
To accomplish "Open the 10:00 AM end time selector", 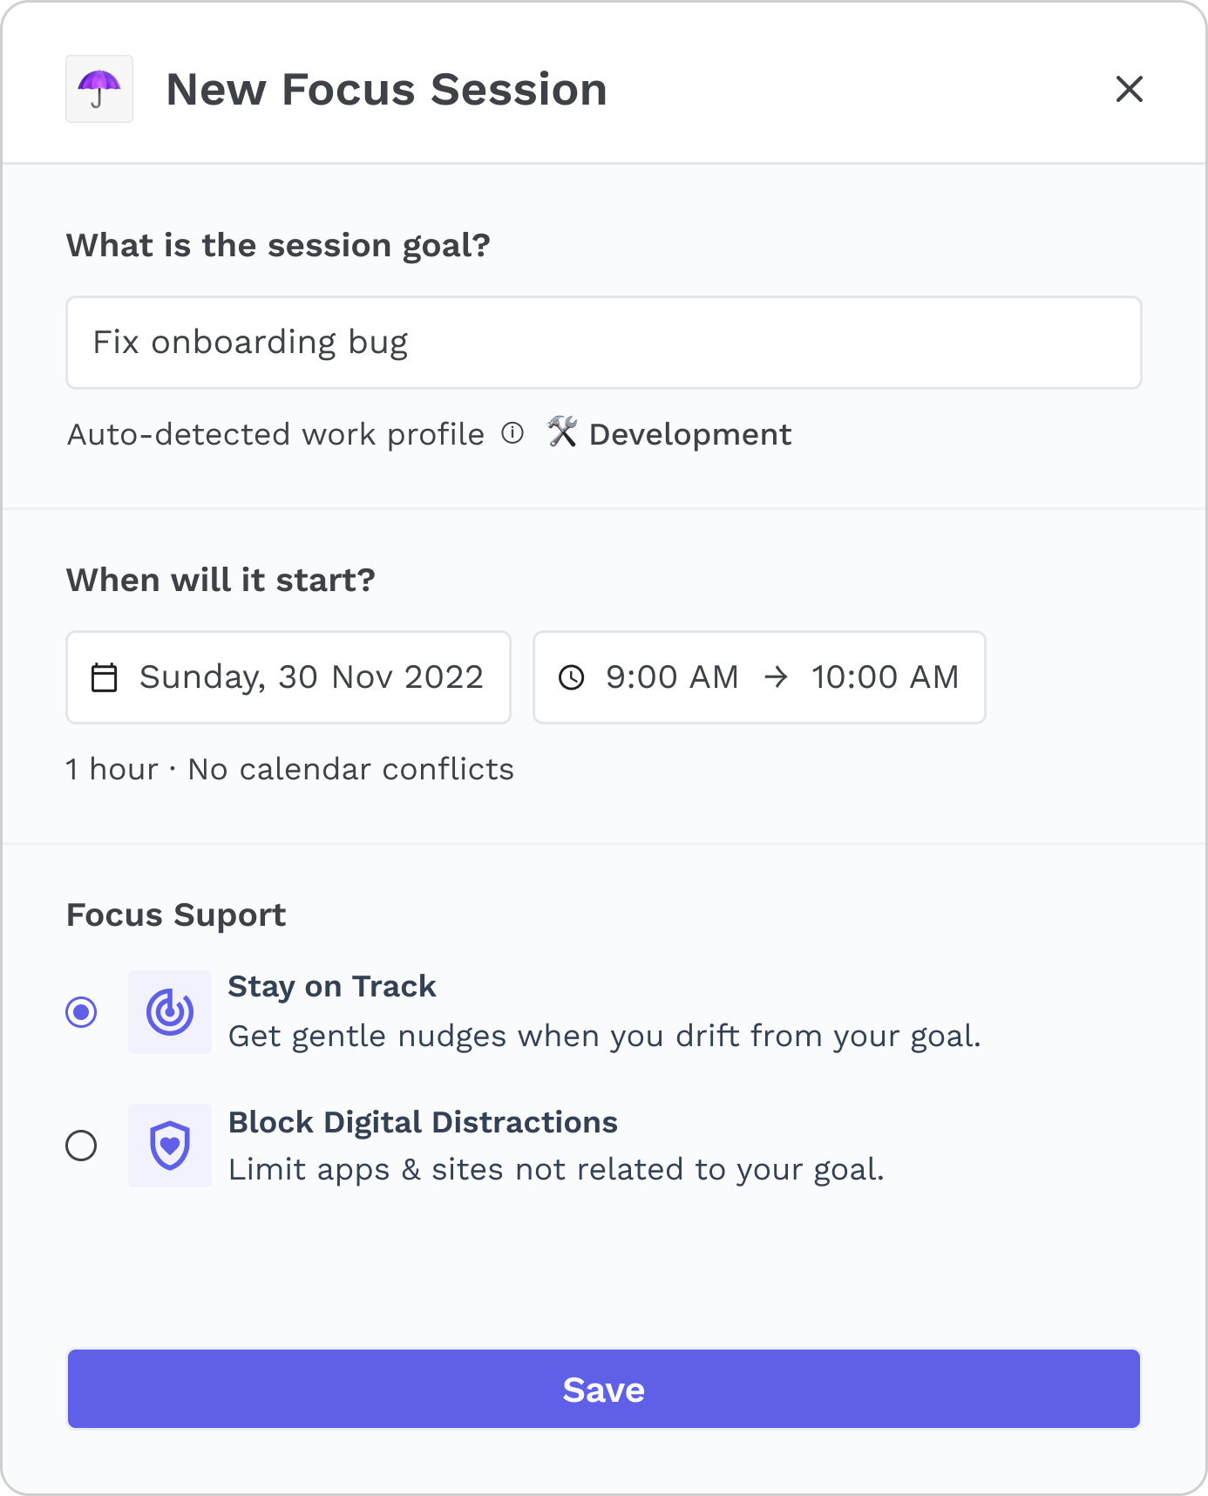I will [x=885, y=677].
